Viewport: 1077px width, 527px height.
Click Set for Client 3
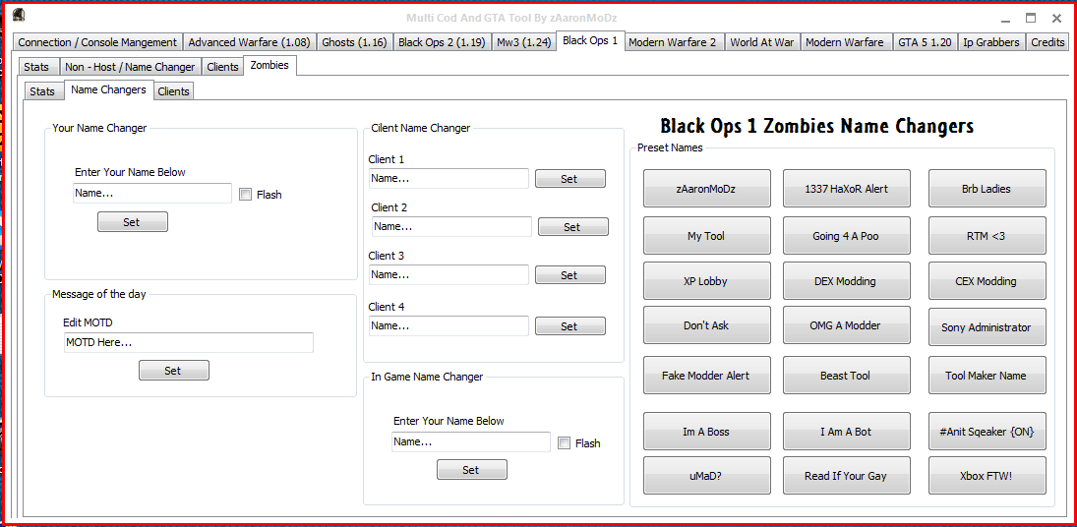(570, 274)
